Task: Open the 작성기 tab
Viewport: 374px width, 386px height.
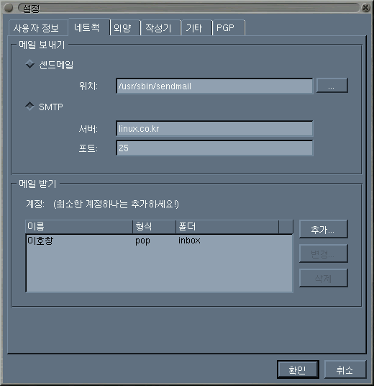Action: [x=160, y=28]
